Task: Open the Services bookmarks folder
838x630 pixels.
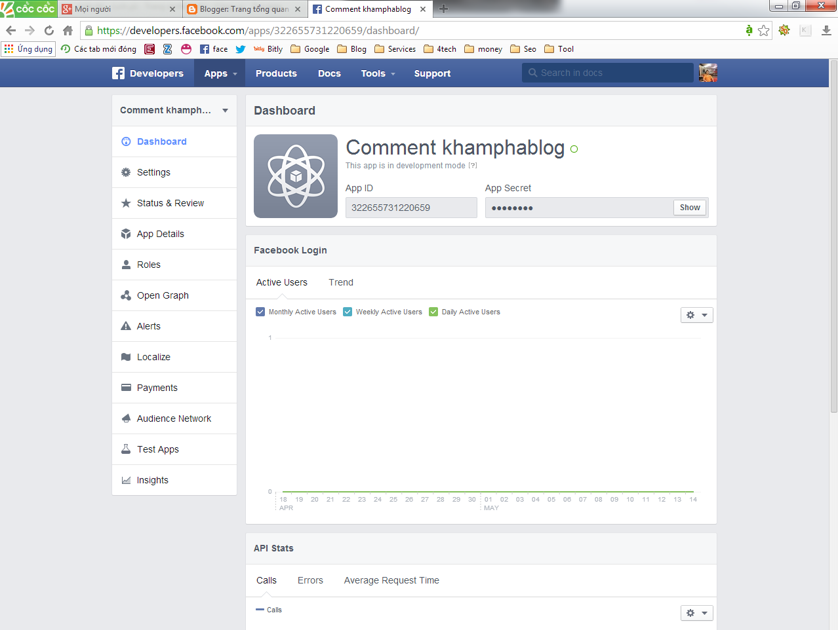Action: pos(395,49)
